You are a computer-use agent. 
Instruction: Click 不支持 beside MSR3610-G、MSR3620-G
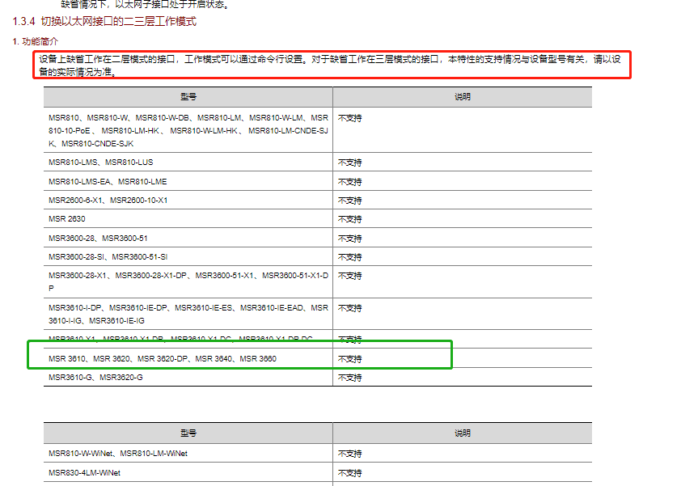350,378
